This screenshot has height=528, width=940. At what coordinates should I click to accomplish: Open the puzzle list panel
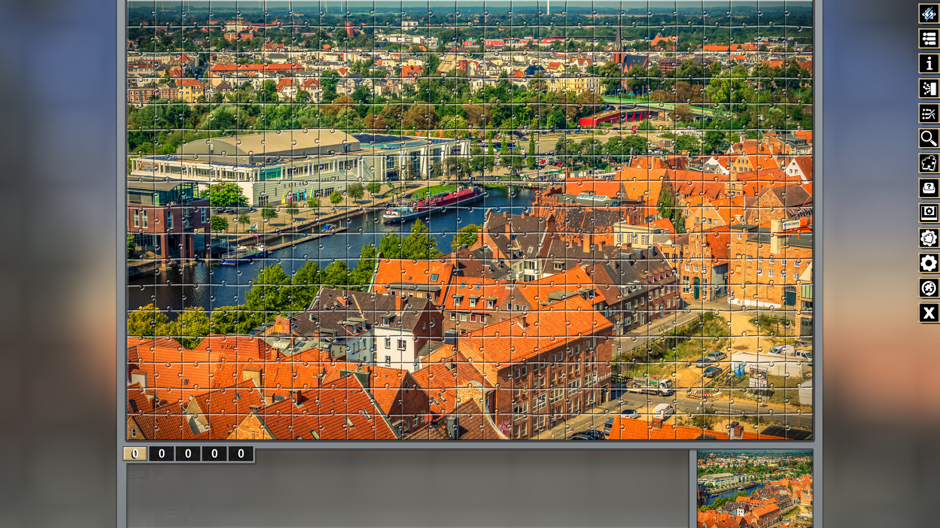click(x=929, y=39)
